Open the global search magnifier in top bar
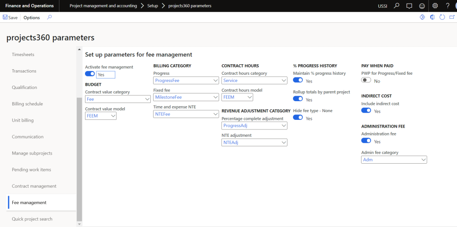The image size is (457, 227). (396, 6)
